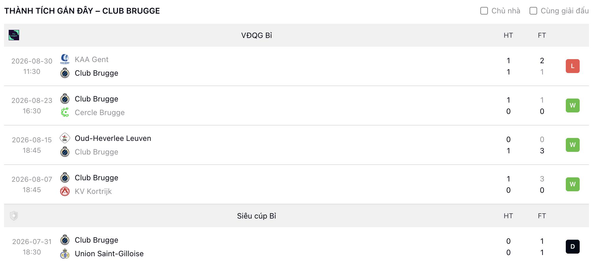This screenshot has height=262, width=593.
Task: Click the Oud-Heverlee Leuven crest
Action: pyautogui.click(x=65, y=138)
